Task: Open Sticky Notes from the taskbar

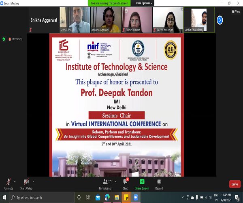Action: tap(126, 197)
